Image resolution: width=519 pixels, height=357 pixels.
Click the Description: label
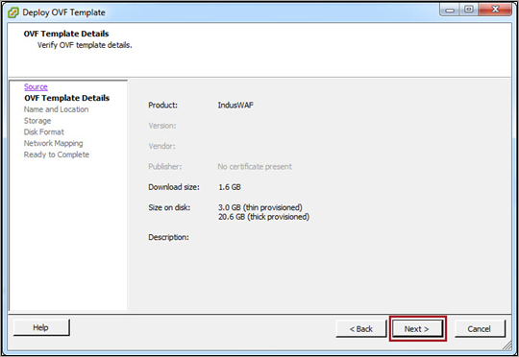click(x=168, y=237)
